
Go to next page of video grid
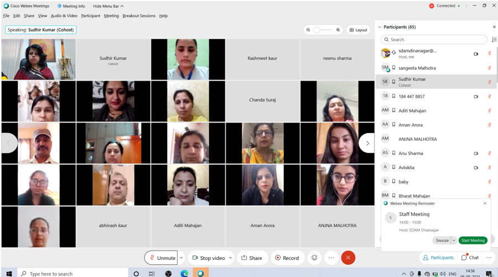click(366, 143)
